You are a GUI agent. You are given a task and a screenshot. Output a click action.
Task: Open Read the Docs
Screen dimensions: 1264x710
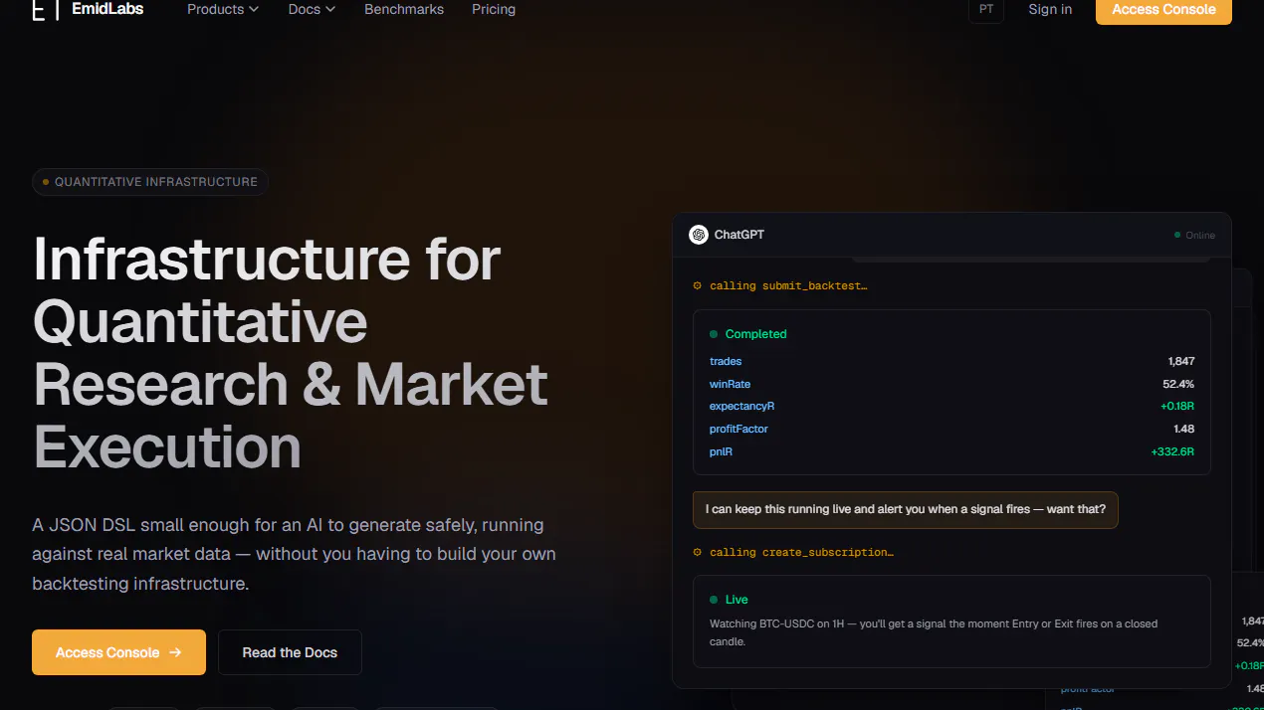[x=290, y=652]
